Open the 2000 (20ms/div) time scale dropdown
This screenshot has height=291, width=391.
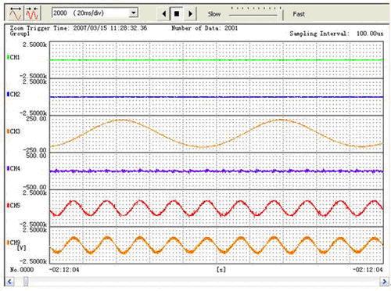pos(134,13)
